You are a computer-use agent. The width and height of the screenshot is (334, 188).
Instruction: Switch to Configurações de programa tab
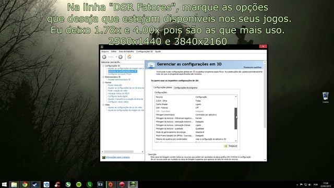186,88
